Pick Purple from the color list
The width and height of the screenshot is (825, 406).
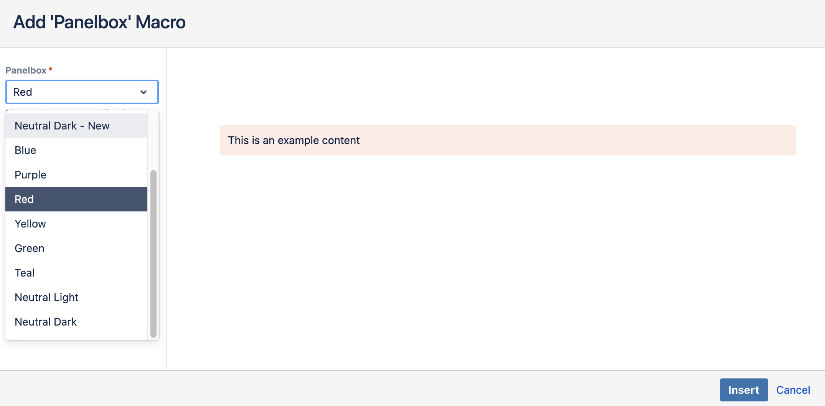30,174
